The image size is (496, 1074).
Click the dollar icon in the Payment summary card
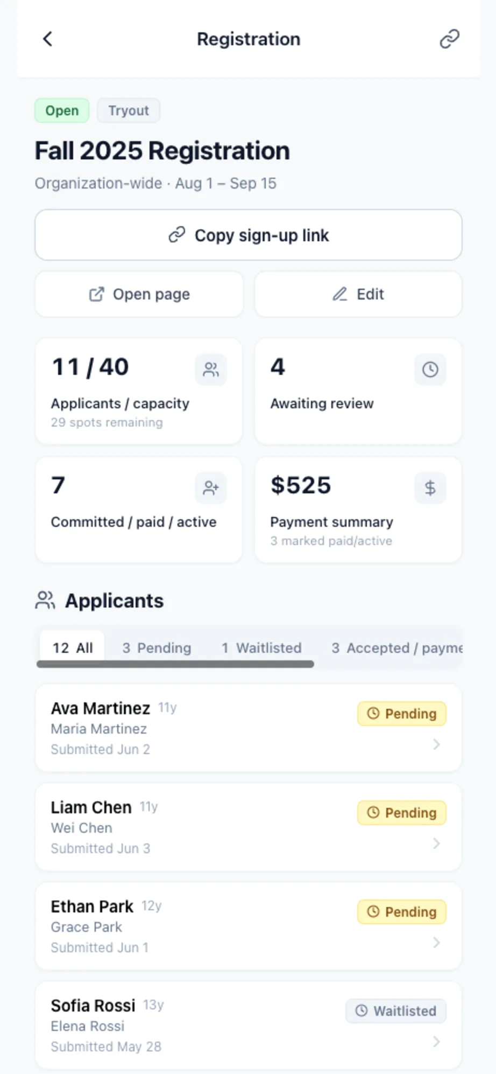coord(430,488)
